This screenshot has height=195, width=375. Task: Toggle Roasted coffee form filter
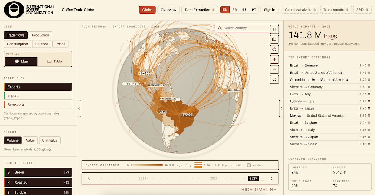coord(38,182)
